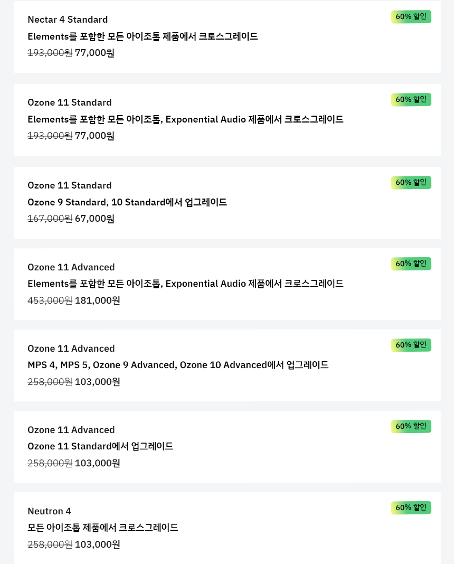The image size is (454, 564).
Task: Select the MPS 4, MPS 5 upgrade description
Action: point(178,365)
